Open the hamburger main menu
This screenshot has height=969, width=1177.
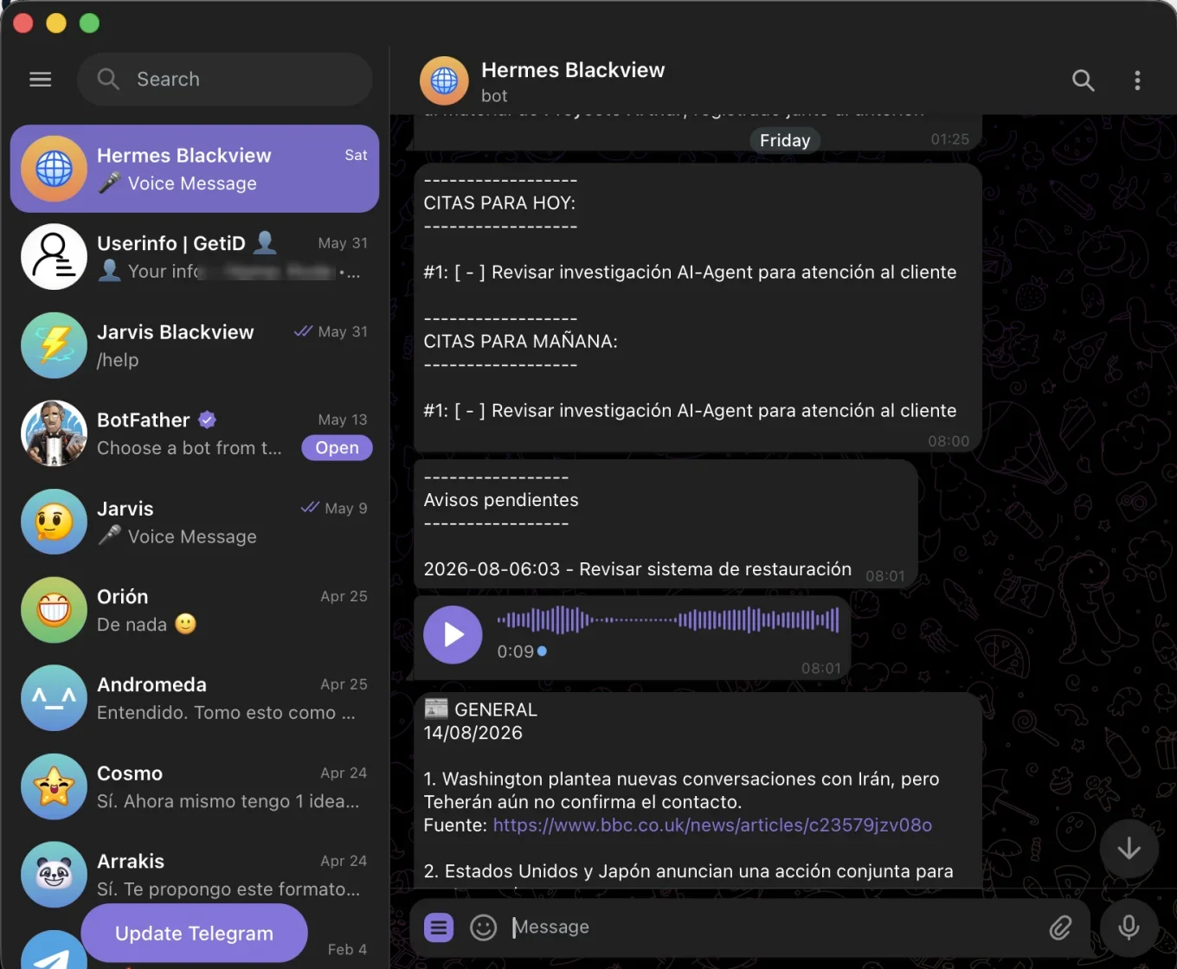point(41,80)
